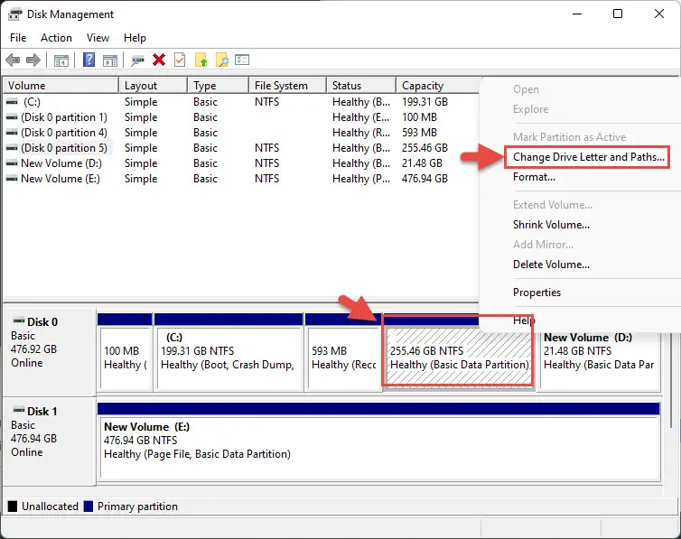Screen dimensions: 681x539
Task: Click the black Unallocated legend swatch
Action: [x=13, y=506]
